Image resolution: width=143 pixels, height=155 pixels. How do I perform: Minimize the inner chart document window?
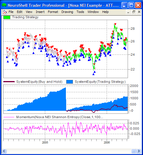click(x=128, y=12)
